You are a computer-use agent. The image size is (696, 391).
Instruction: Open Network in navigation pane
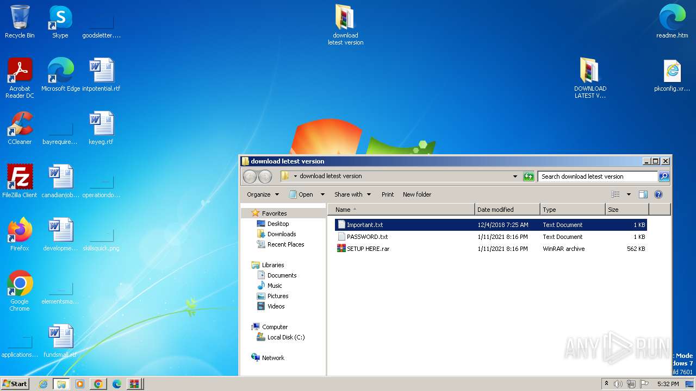[x=268, y=358]
